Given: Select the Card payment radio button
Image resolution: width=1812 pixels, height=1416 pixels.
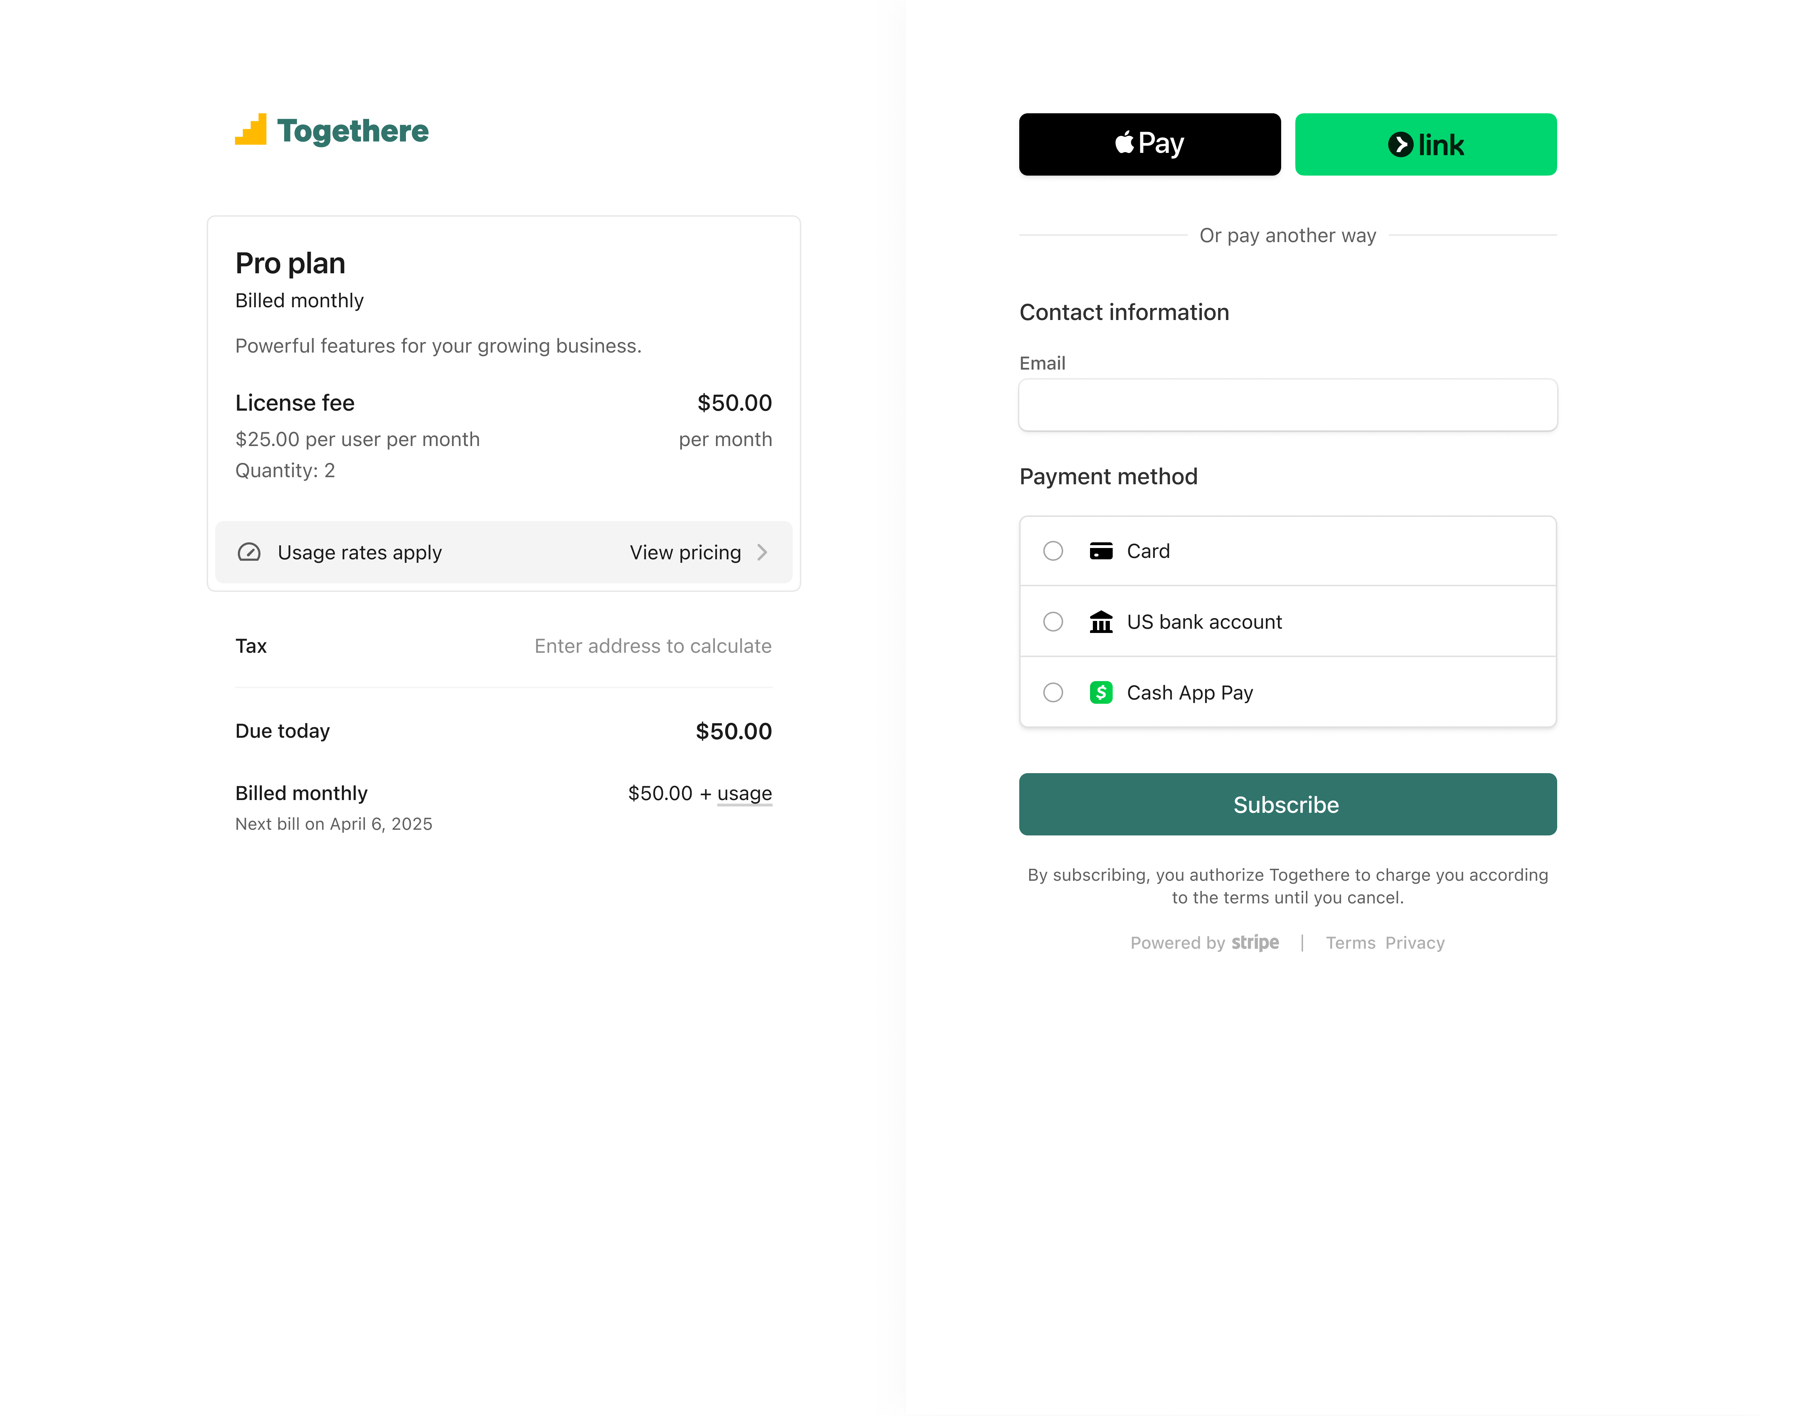Looking at the screenshot, I should tap(1053, 550).
